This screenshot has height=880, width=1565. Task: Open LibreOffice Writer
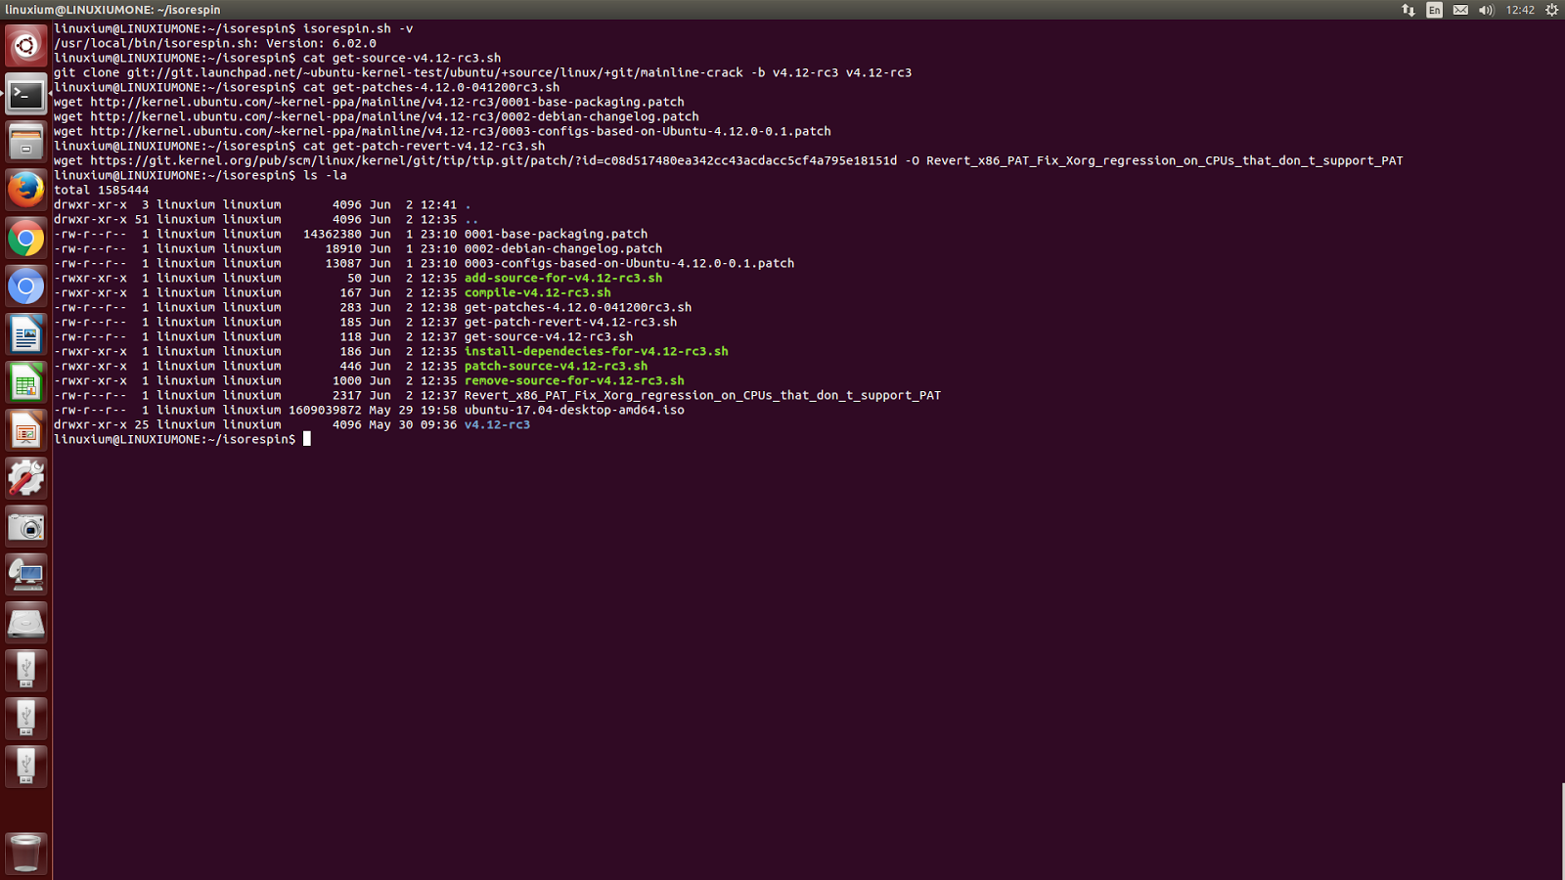click(x=25, y=333)
